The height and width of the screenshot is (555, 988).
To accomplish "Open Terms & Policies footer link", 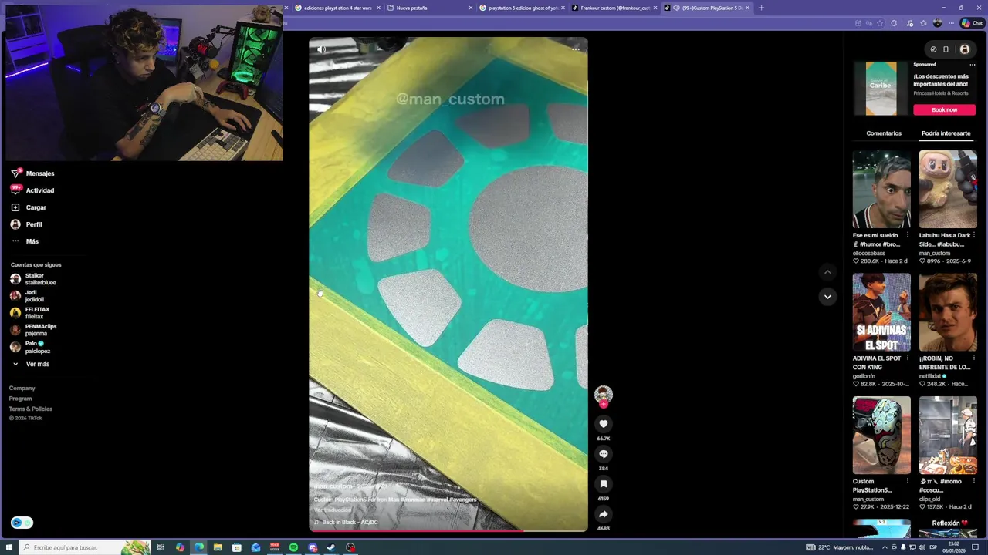I will (x=31, y=409).
